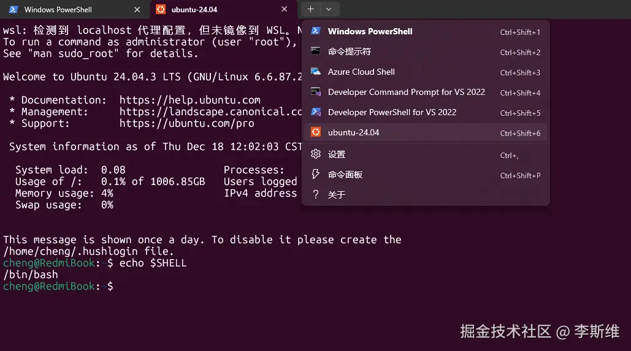The image size is (631, 351).
Task: Click the 'See "man sudo_root" for details.' line
Action: point(101,53)
